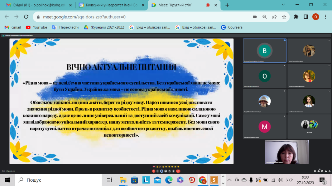Open the Activities panel
332x186 pixels.
point(326,171)
